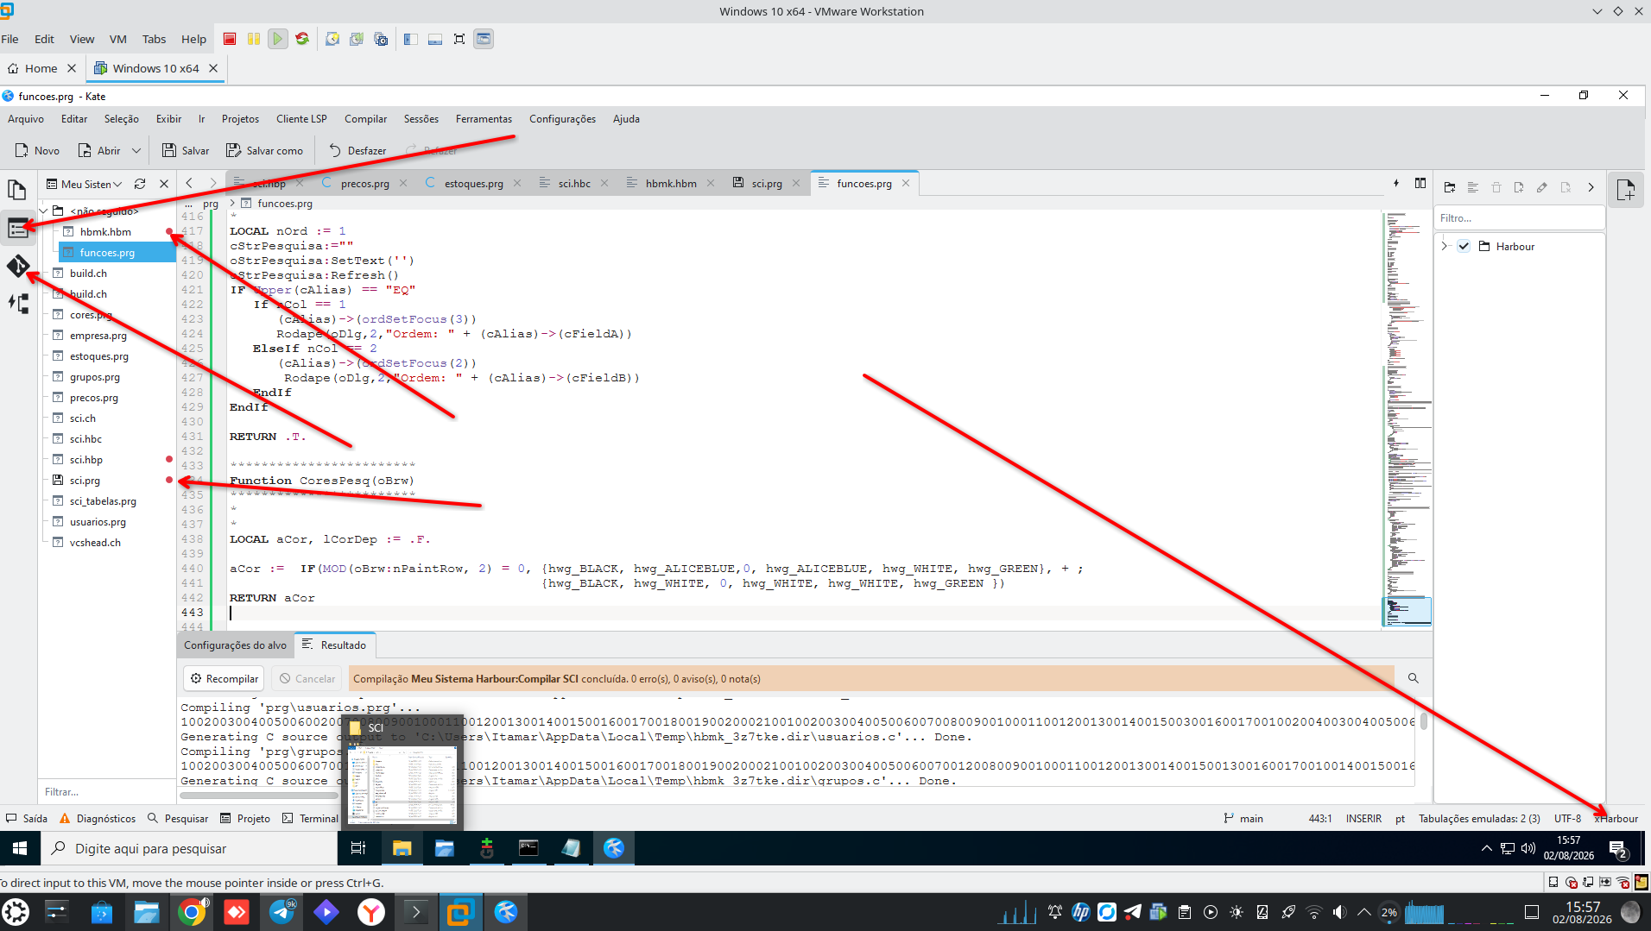Switch to the precos.prg tab
The height and width of the screenshot is (931, 1651).
pyautogui.click(x=364, y=183)
